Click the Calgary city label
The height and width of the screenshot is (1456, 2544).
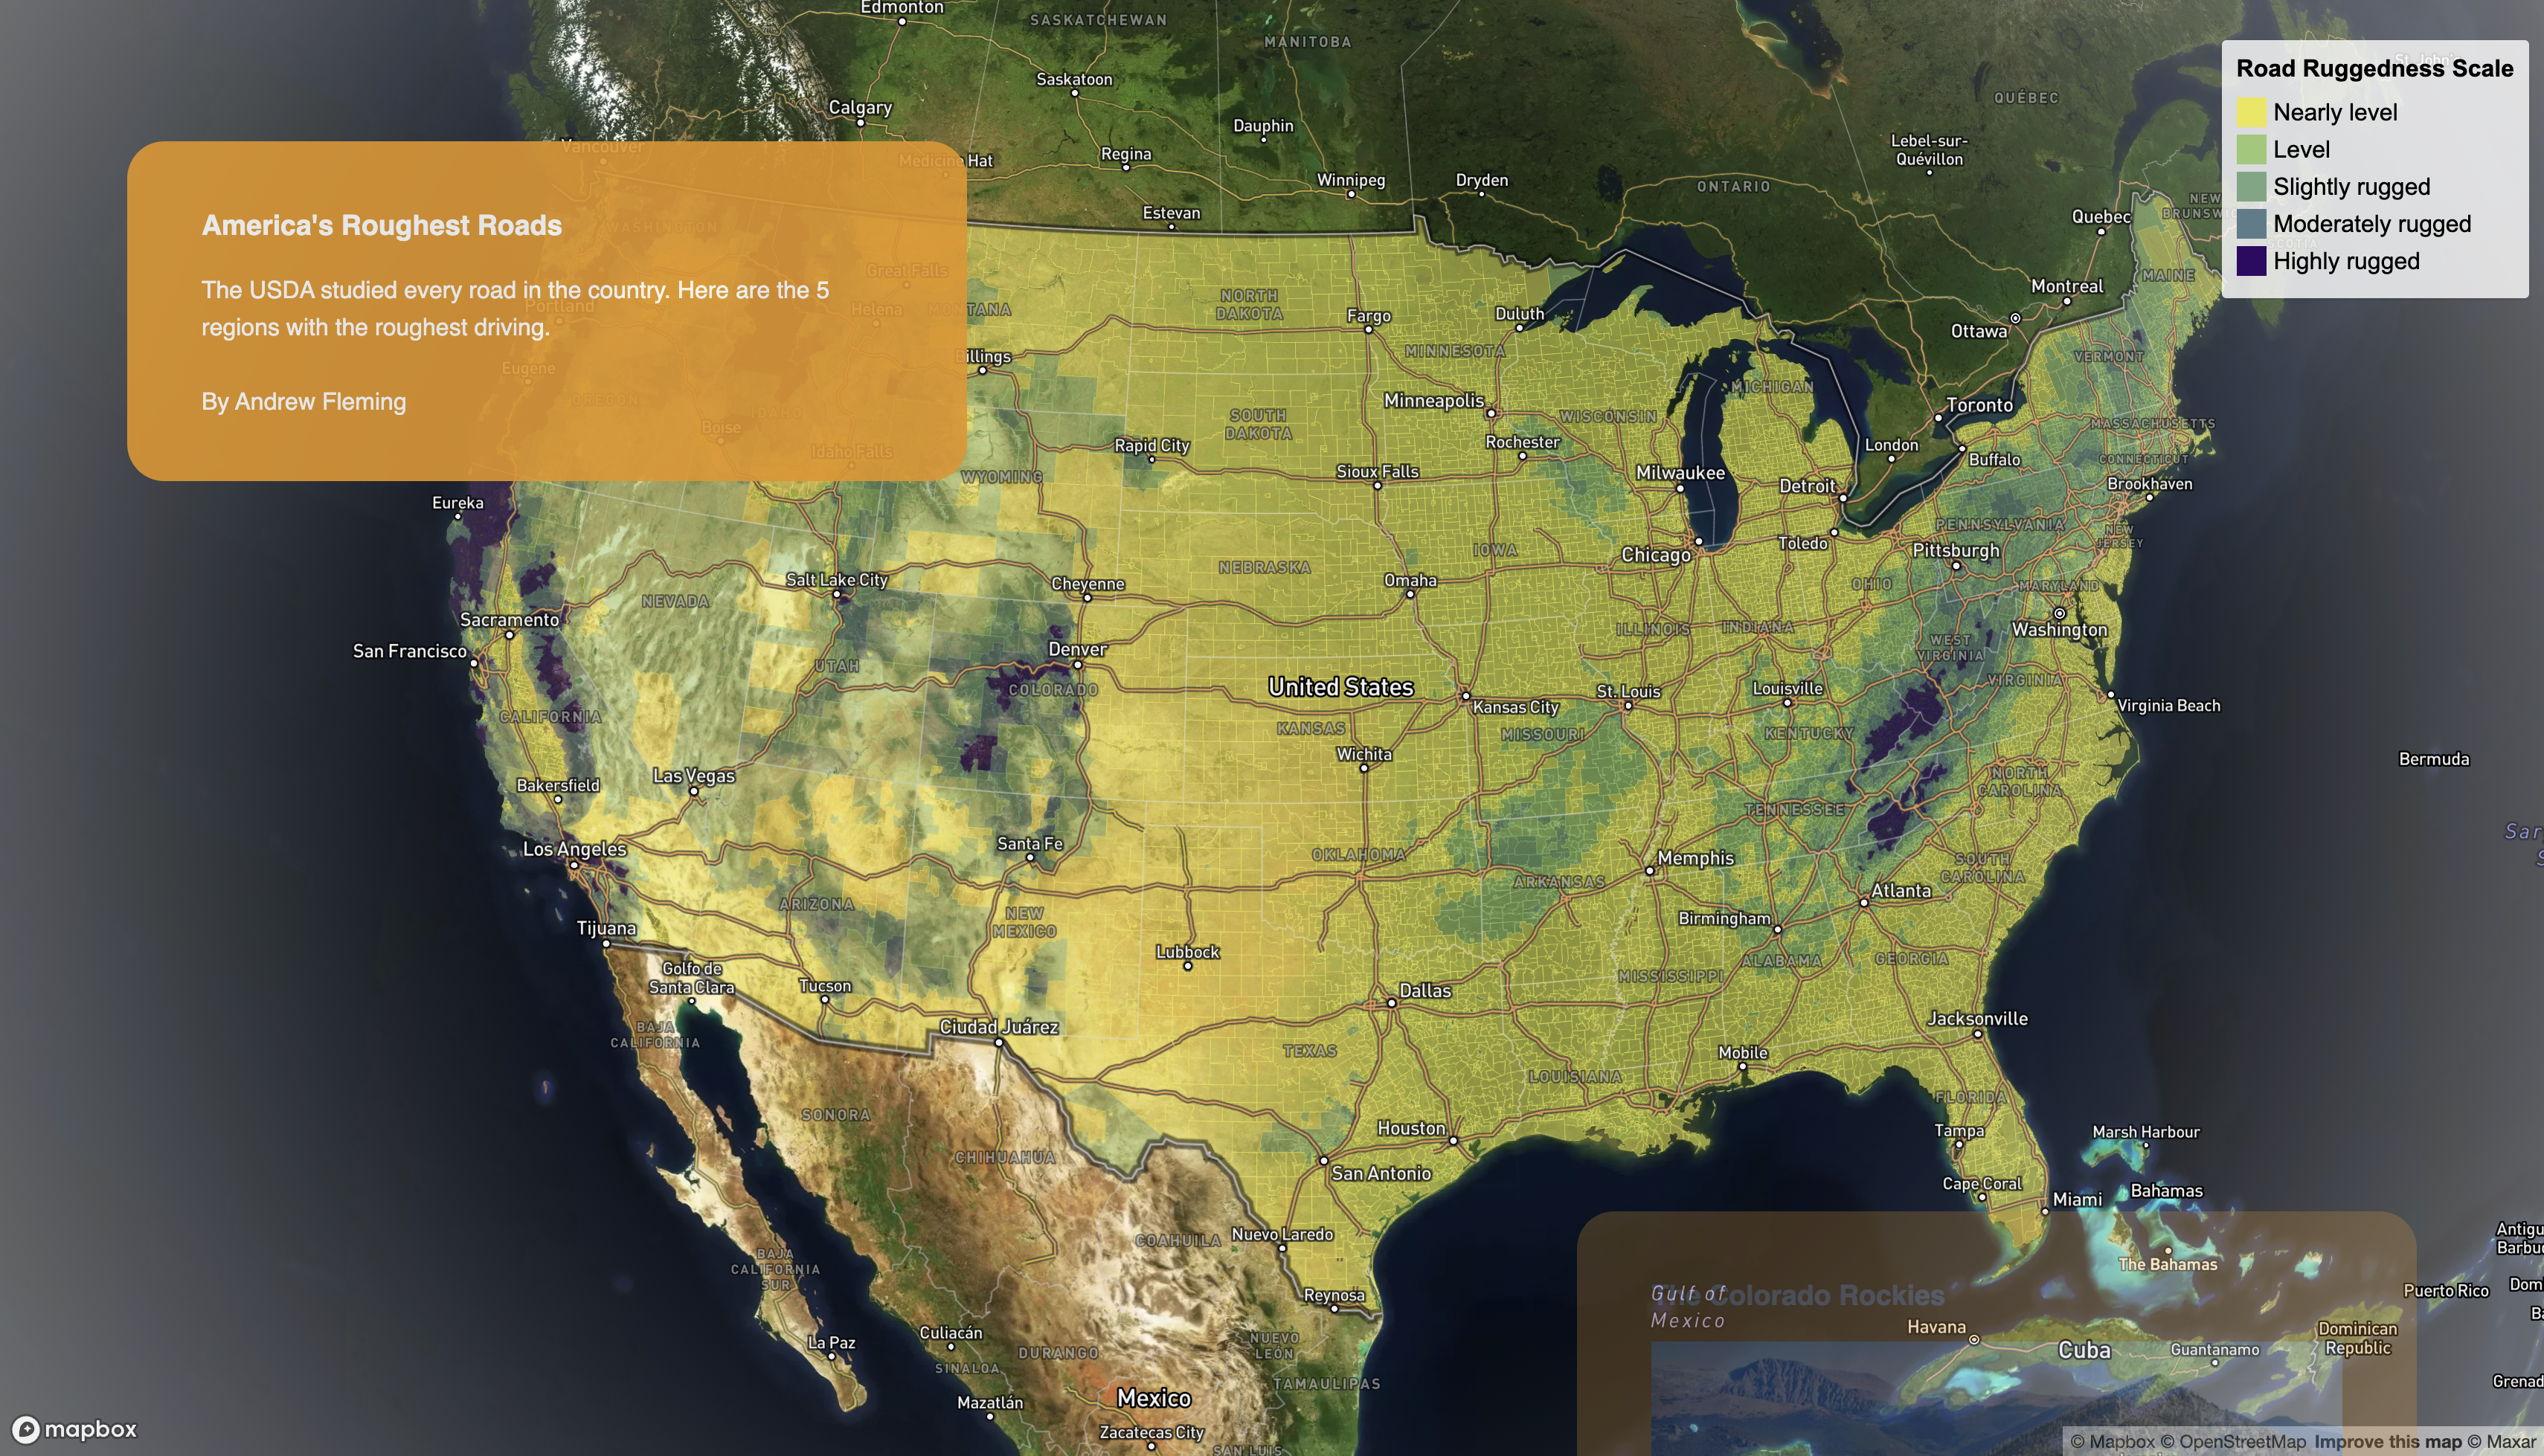860,108
